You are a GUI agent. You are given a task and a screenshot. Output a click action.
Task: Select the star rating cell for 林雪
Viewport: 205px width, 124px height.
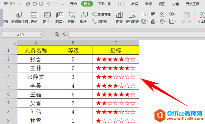pyautogui.click(x=116, y=120)
